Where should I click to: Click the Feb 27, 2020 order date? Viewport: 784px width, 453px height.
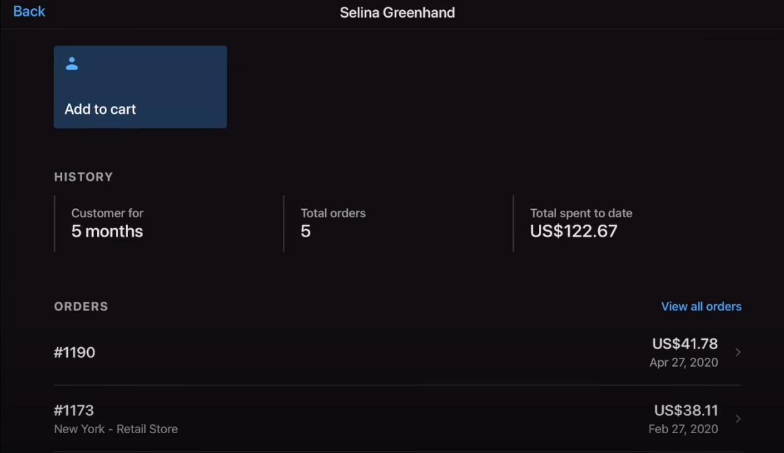(x=683, y=429)
